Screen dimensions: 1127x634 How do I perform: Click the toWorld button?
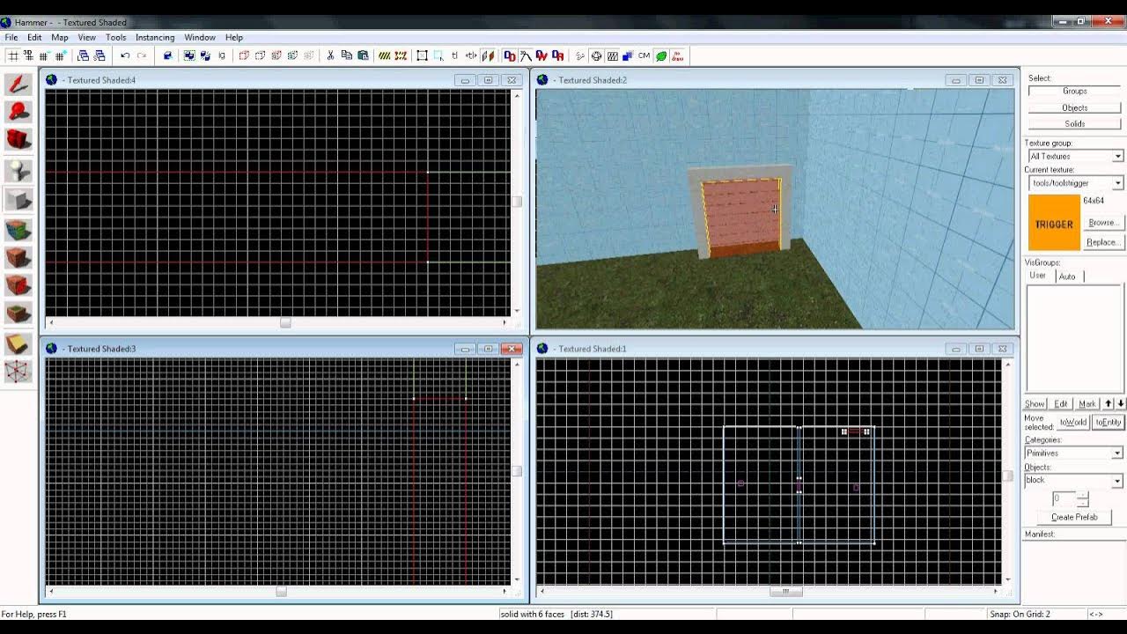[x=1072, y=422]
